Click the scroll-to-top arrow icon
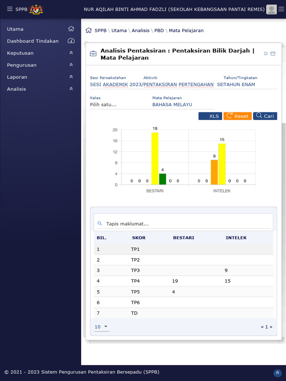Screen dimensions: 286x381 277,373
